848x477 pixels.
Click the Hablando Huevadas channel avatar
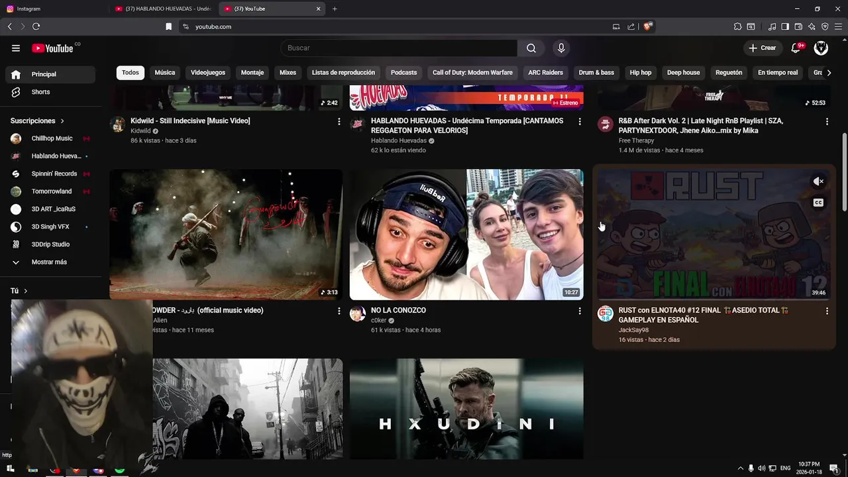tap(358, 125)
